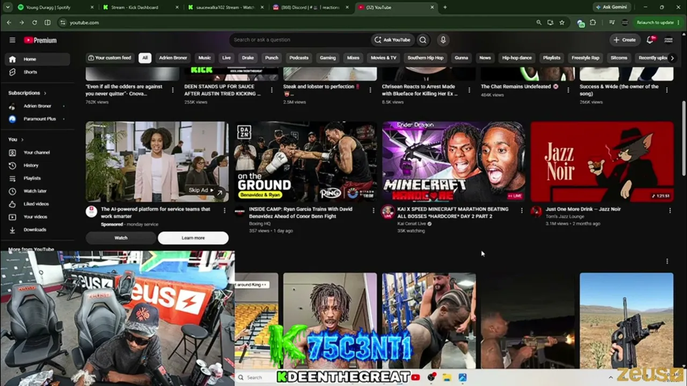Open the new tab plus button
Screen dimensions: 687x386
(445, 7)
